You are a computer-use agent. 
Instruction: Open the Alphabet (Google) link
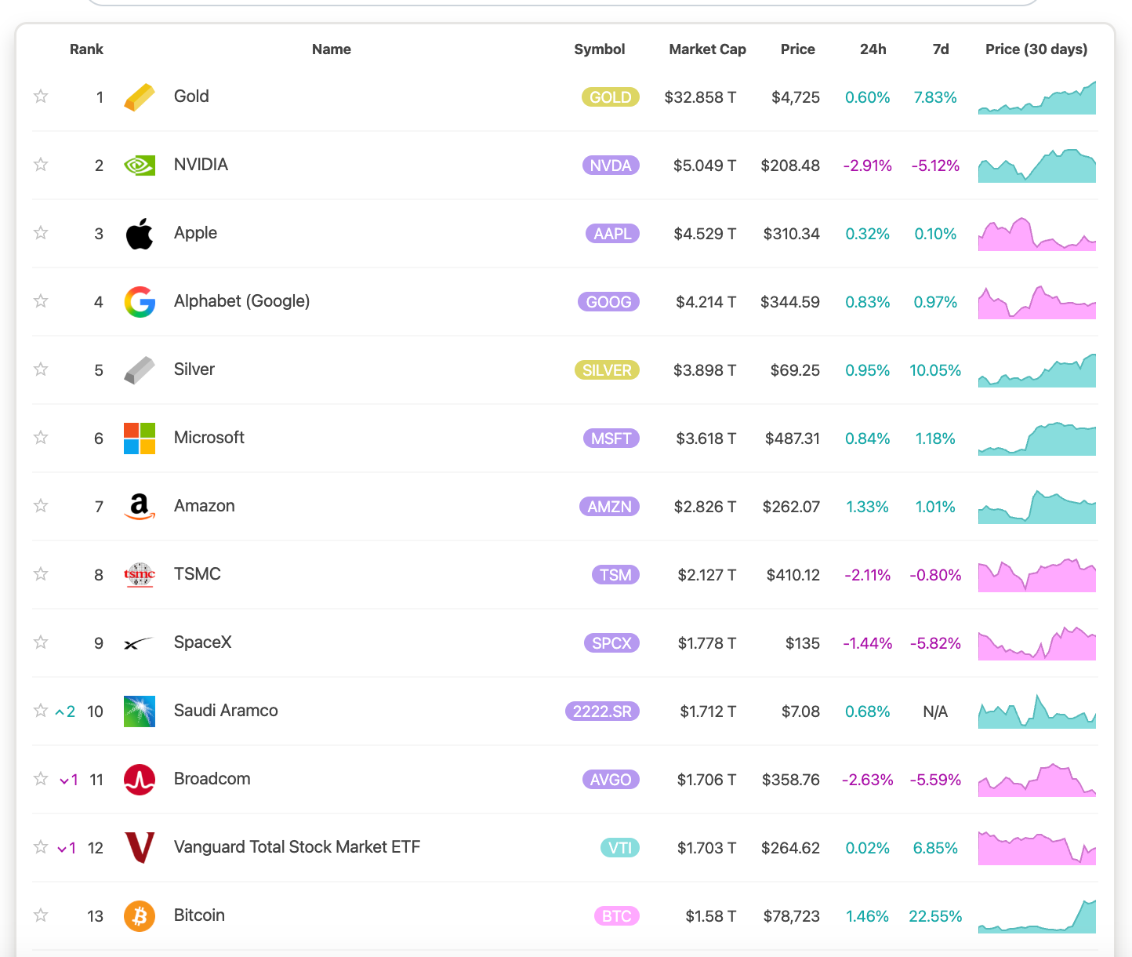pos(241,301)
